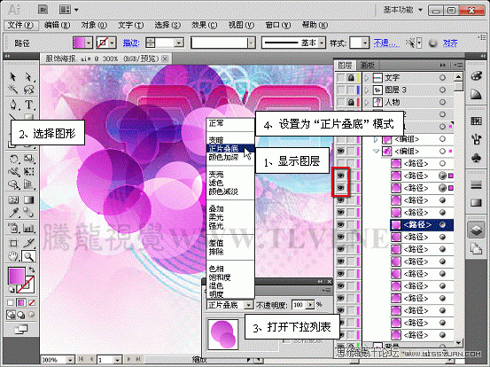Select the Free Transform tool
This screenshot has width=490, height=367.
point(28,172)
